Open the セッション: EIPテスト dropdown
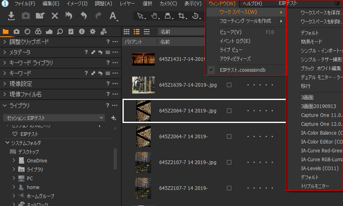The image size is (343, 206). [54, 118]
